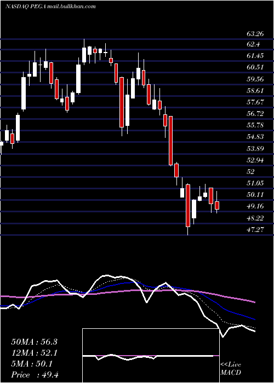Click the <<Live MACD label

pos(231,369)
